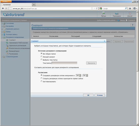
Task: Click the Отмена cancel button
Action: tap(100, 95)
